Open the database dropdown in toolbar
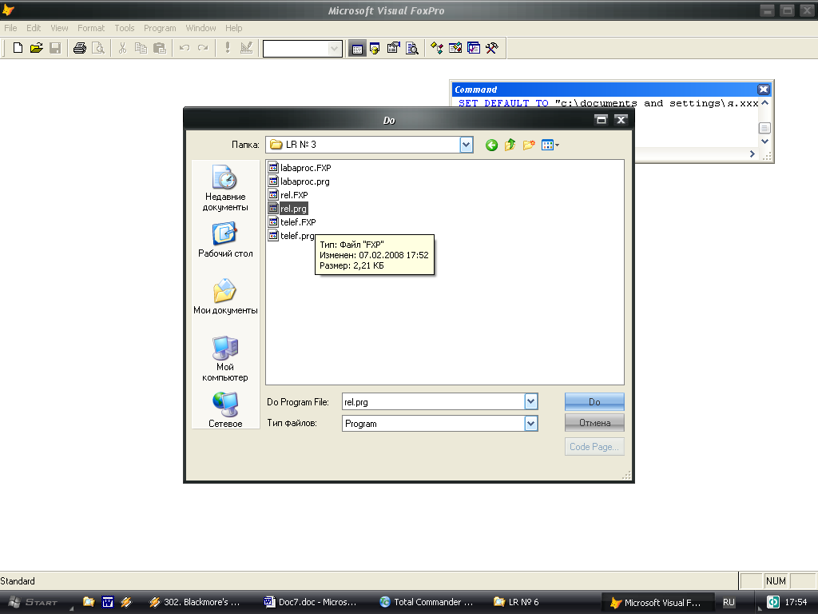The width and height of the screenshot is (818, 614). tap(335, 49)
